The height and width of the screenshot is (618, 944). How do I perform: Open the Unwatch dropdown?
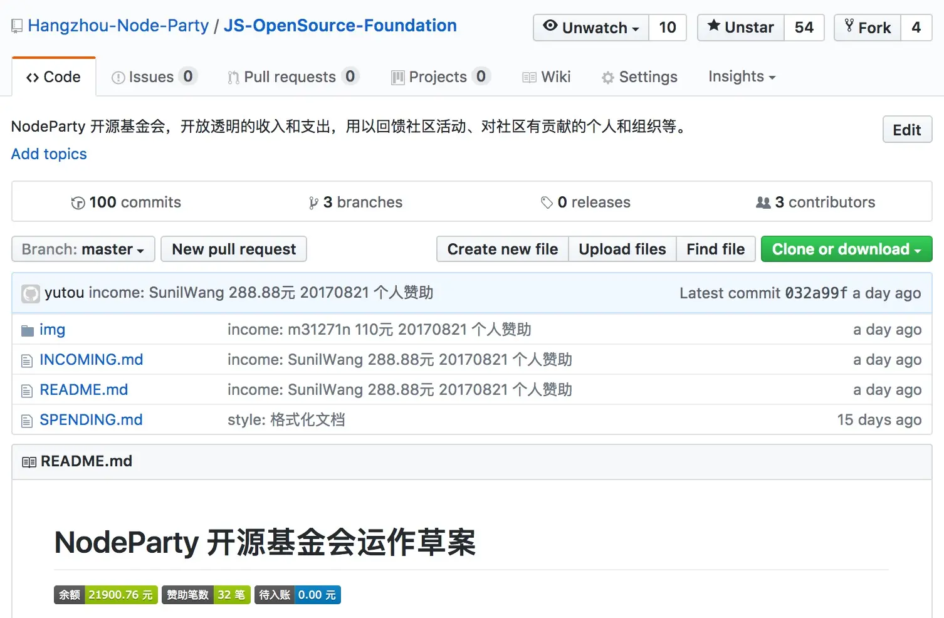(591, 28)
